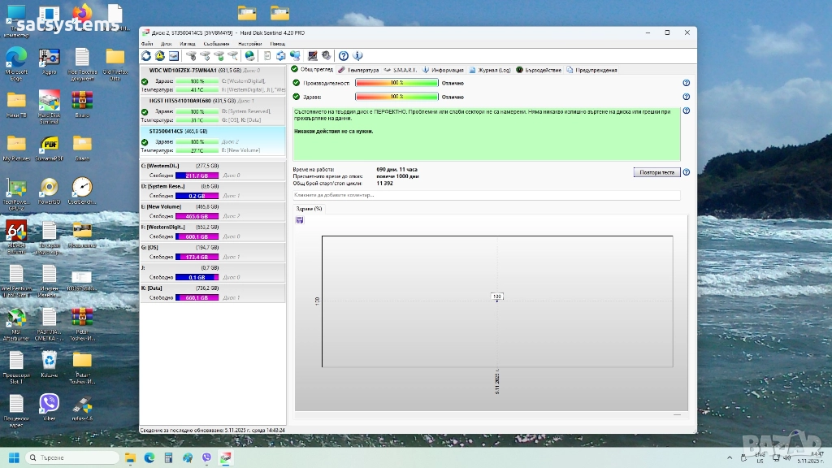The width and height of the screenshot is (832, 468).
Task: Click the globe icon in the toolbar
Action: pyautogui.click(x=249, y=55)
